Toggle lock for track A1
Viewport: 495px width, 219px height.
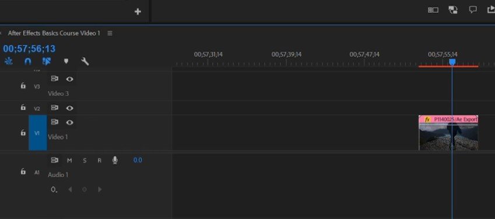pyautogui.click(x=23, y=172)
